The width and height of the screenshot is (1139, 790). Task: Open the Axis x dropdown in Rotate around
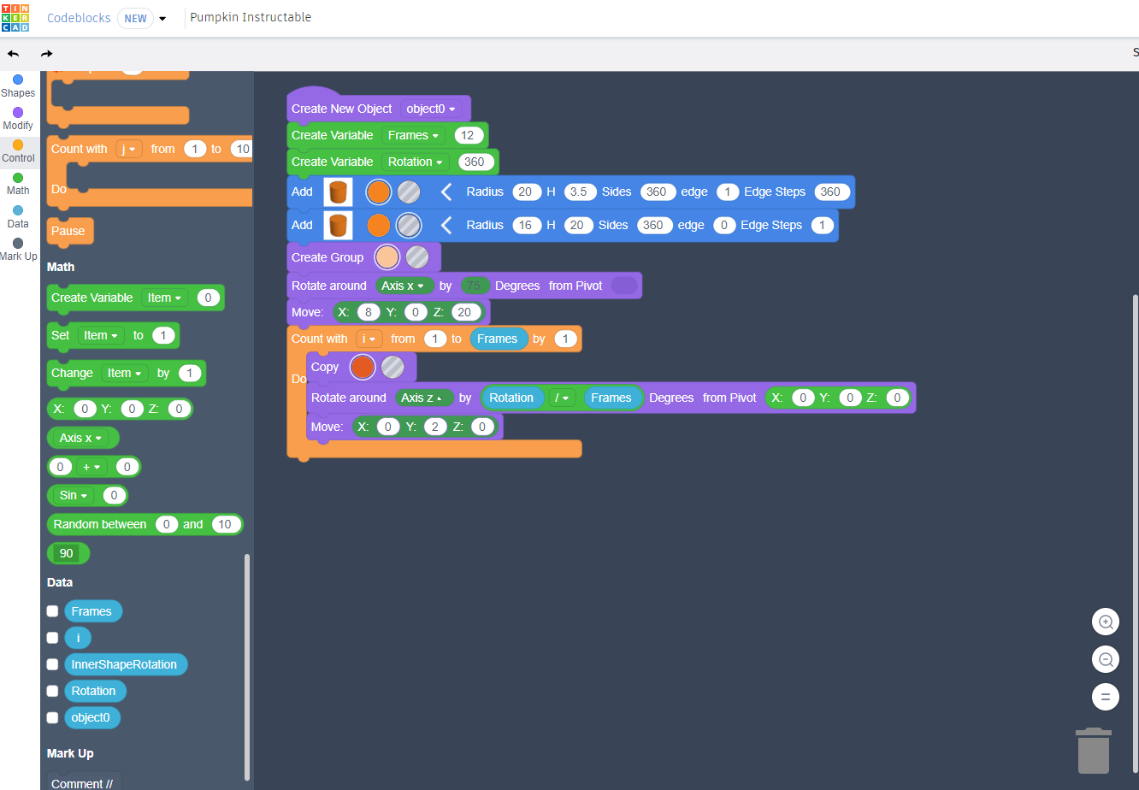pyautogui.click(x=404, y=286)
